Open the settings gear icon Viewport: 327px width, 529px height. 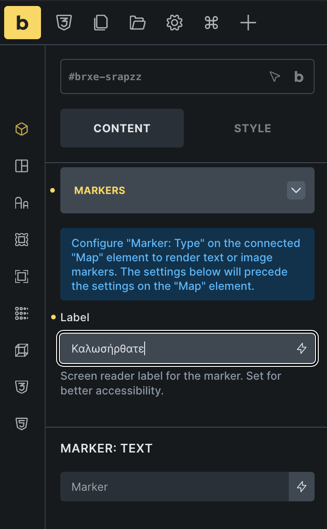175,23
